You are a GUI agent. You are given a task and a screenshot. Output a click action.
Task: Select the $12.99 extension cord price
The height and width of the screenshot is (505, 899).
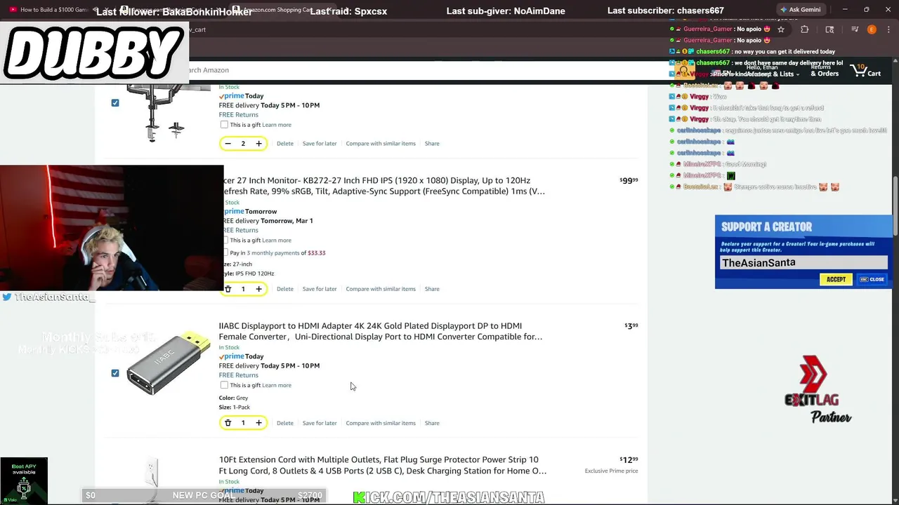629,460
